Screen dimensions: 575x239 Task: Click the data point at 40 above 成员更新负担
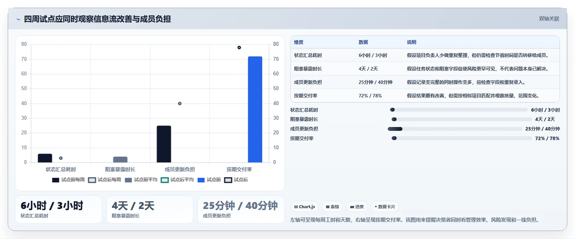tap(180, 104)
